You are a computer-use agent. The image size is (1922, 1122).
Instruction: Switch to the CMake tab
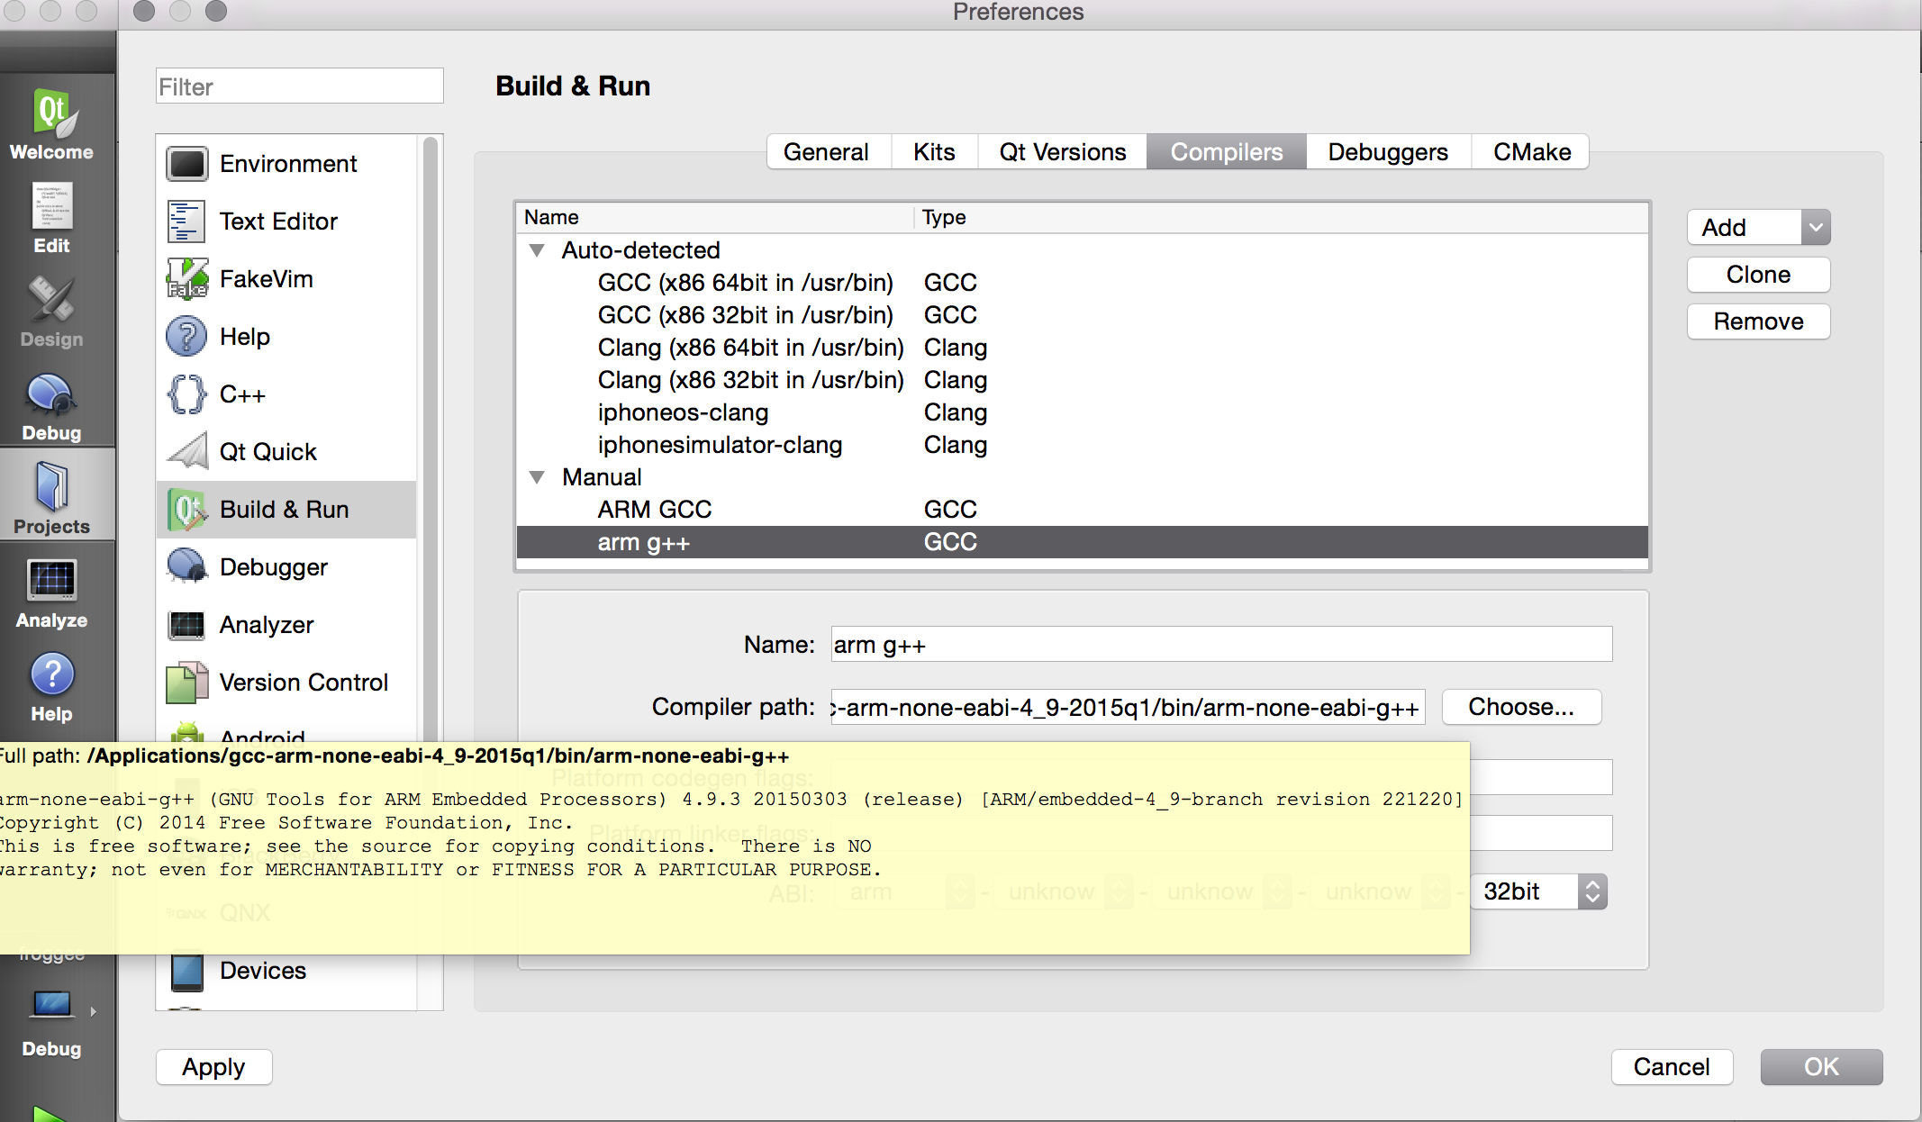coord(1531,152)
